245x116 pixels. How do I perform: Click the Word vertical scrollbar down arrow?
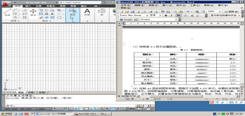pyautogui.click(x=241, y=86)
